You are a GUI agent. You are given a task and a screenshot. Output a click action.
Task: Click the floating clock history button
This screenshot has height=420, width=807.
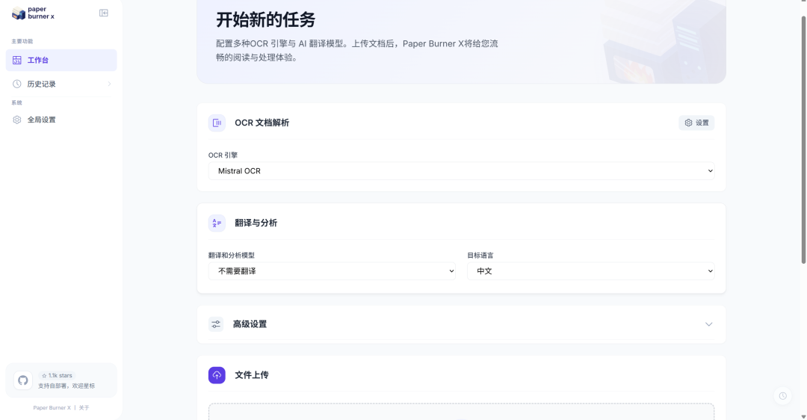click(782, 396)
